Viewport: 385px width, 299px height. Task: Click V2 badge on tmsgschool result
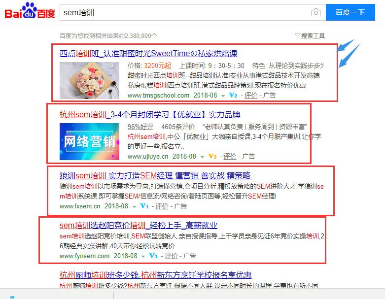[233, 95]
